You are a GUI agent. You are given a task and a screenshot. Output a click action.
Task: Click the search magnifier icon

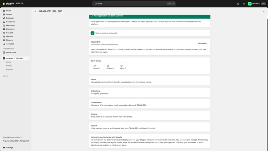pyautogui.click(x=94, y=4)
